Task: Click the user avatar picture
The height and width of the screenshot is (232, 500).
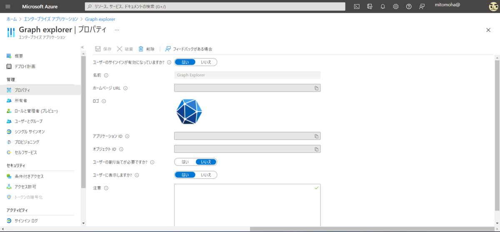Action: click(x=494, y=7)
